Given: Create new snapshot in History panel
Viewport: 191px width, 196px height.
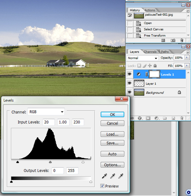Looking at the screenshot, I should point(173,41).
